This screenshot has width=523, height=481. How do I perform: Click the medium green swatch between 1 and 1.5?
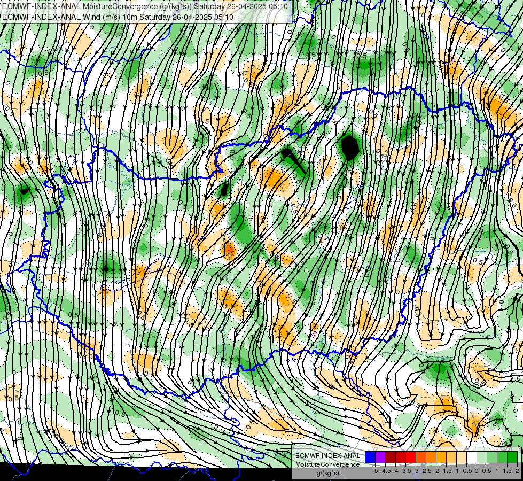(502, 457)
